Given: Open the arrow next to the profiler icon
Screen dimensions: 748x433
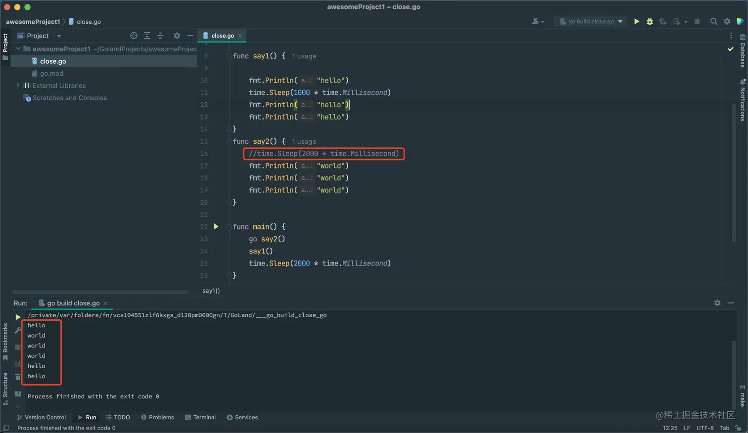Looking at the screenshot, I should click(686, 22).
